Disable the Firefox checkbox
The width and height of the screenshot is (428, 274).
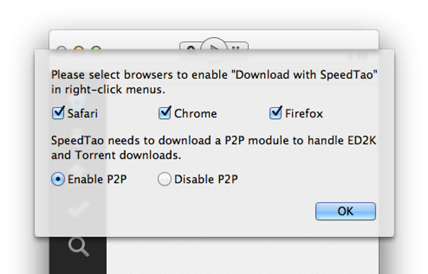pyautogui.click(x=276, y=113)
